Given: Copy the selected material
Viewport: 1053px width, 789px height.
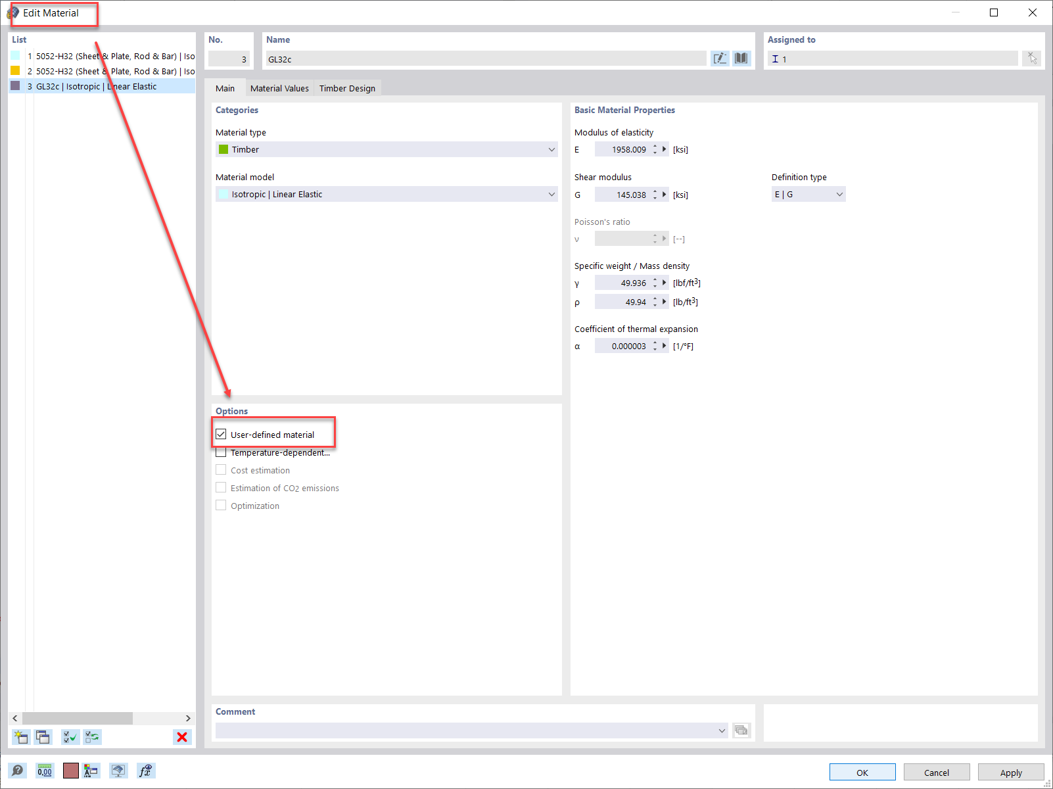Looking at the screenshot, I should pos(43,737).
